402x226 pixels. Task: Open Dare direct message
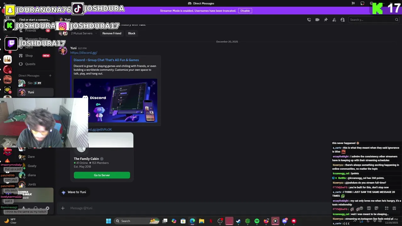tap(35, 157)
